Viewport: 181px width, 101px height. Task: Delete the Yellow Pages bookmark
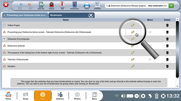point(167,25)
